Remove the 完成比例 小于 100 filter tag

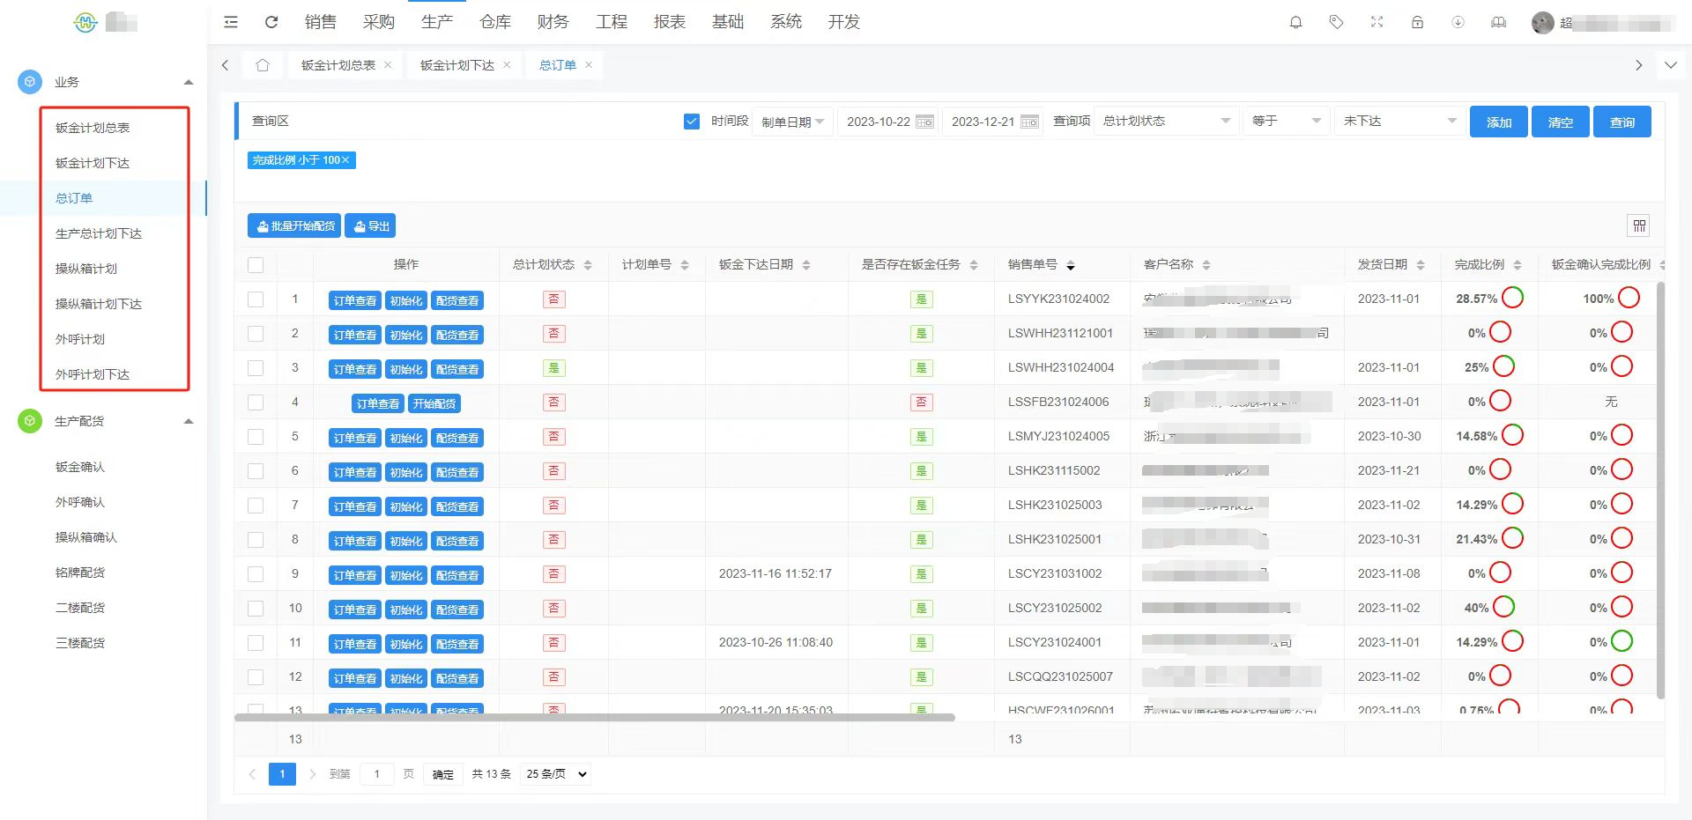pyautogui.click(x=345, y=160)
